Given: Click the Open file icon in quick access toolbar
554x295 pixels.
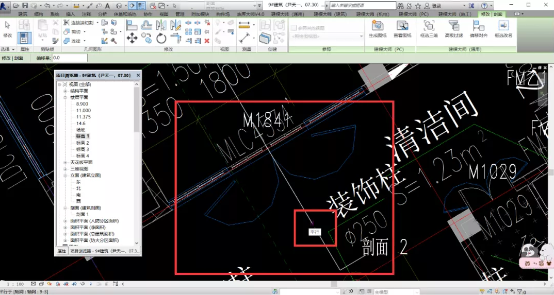Looking at the screenshot, I should [17, 6].
